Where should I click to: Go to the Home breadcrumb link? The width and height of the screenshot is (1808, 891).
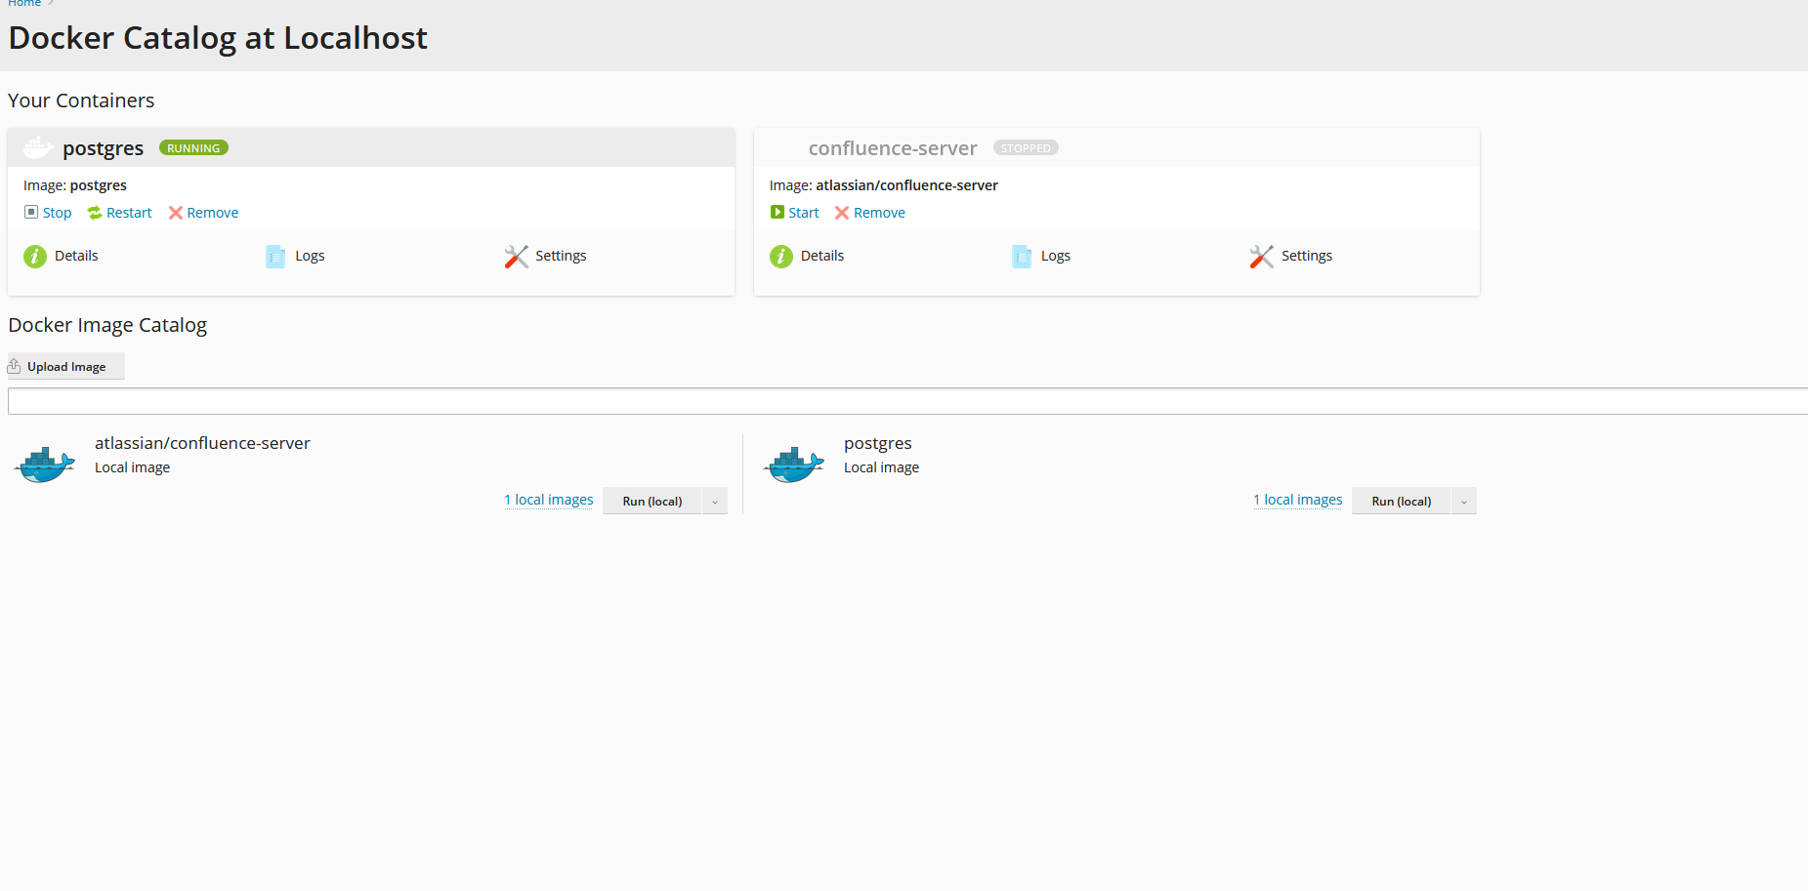tap(24, 4)
